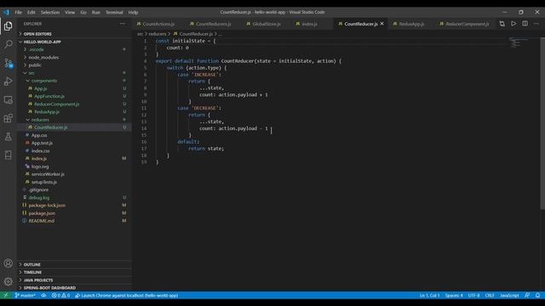Image resolution: width=545 pixels, height=306 pixels.
Task: Collapse the reducers folder
Action: 40,120
